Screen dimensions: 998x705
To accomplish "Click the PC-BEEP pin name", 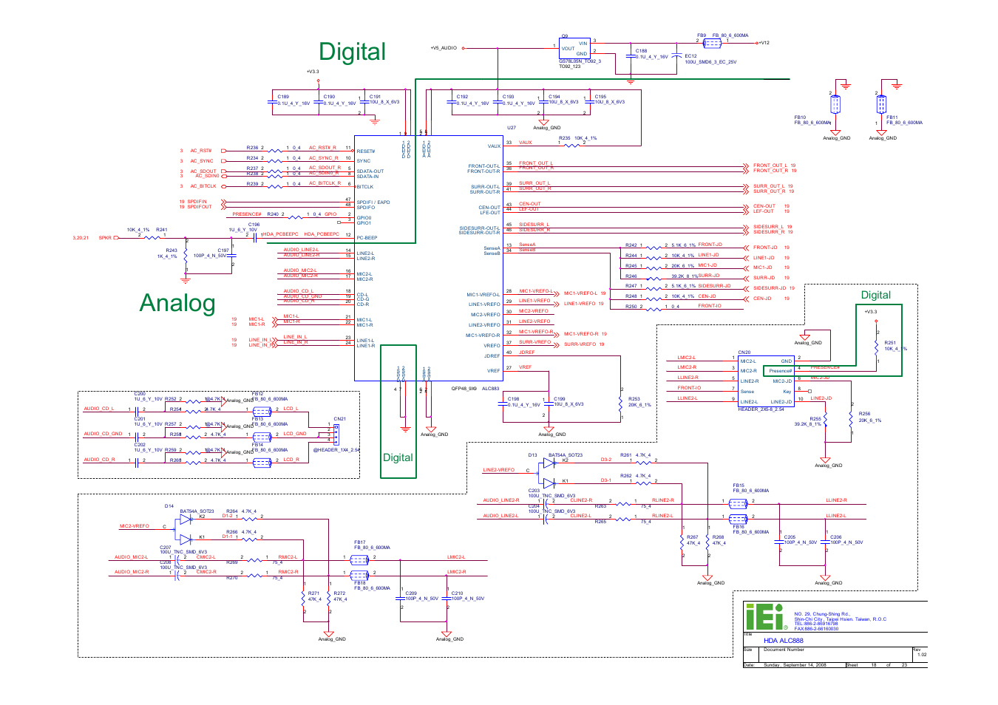I will [x=367, y=238].
